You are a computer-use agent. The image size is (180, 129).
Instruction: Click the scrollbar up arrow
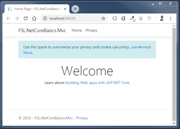174,26
